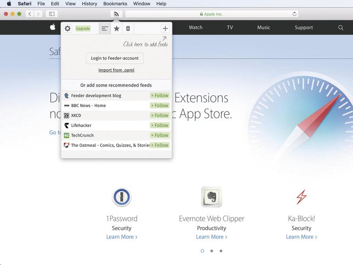This screenshot has width=353, height=265.
Task: Open Watch in Apple site navigation
Action: (195, 28)
